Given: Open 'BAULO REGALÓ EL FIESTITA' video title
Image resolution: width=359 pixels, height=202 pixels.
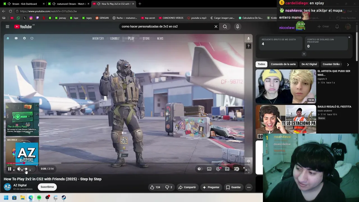Looking at the screenshot, I should 334,107.
